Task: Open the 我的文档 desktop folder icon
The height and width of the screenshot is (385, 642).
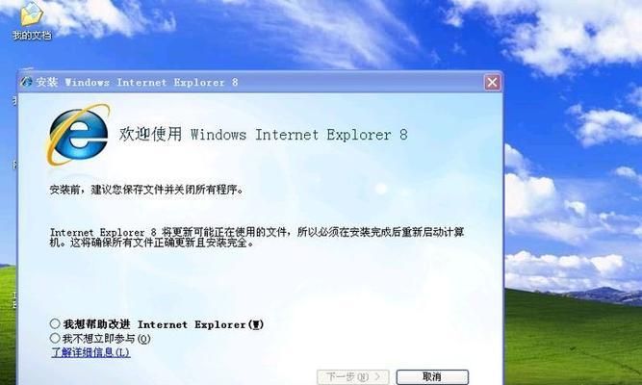Action: (x=32, y=15)
